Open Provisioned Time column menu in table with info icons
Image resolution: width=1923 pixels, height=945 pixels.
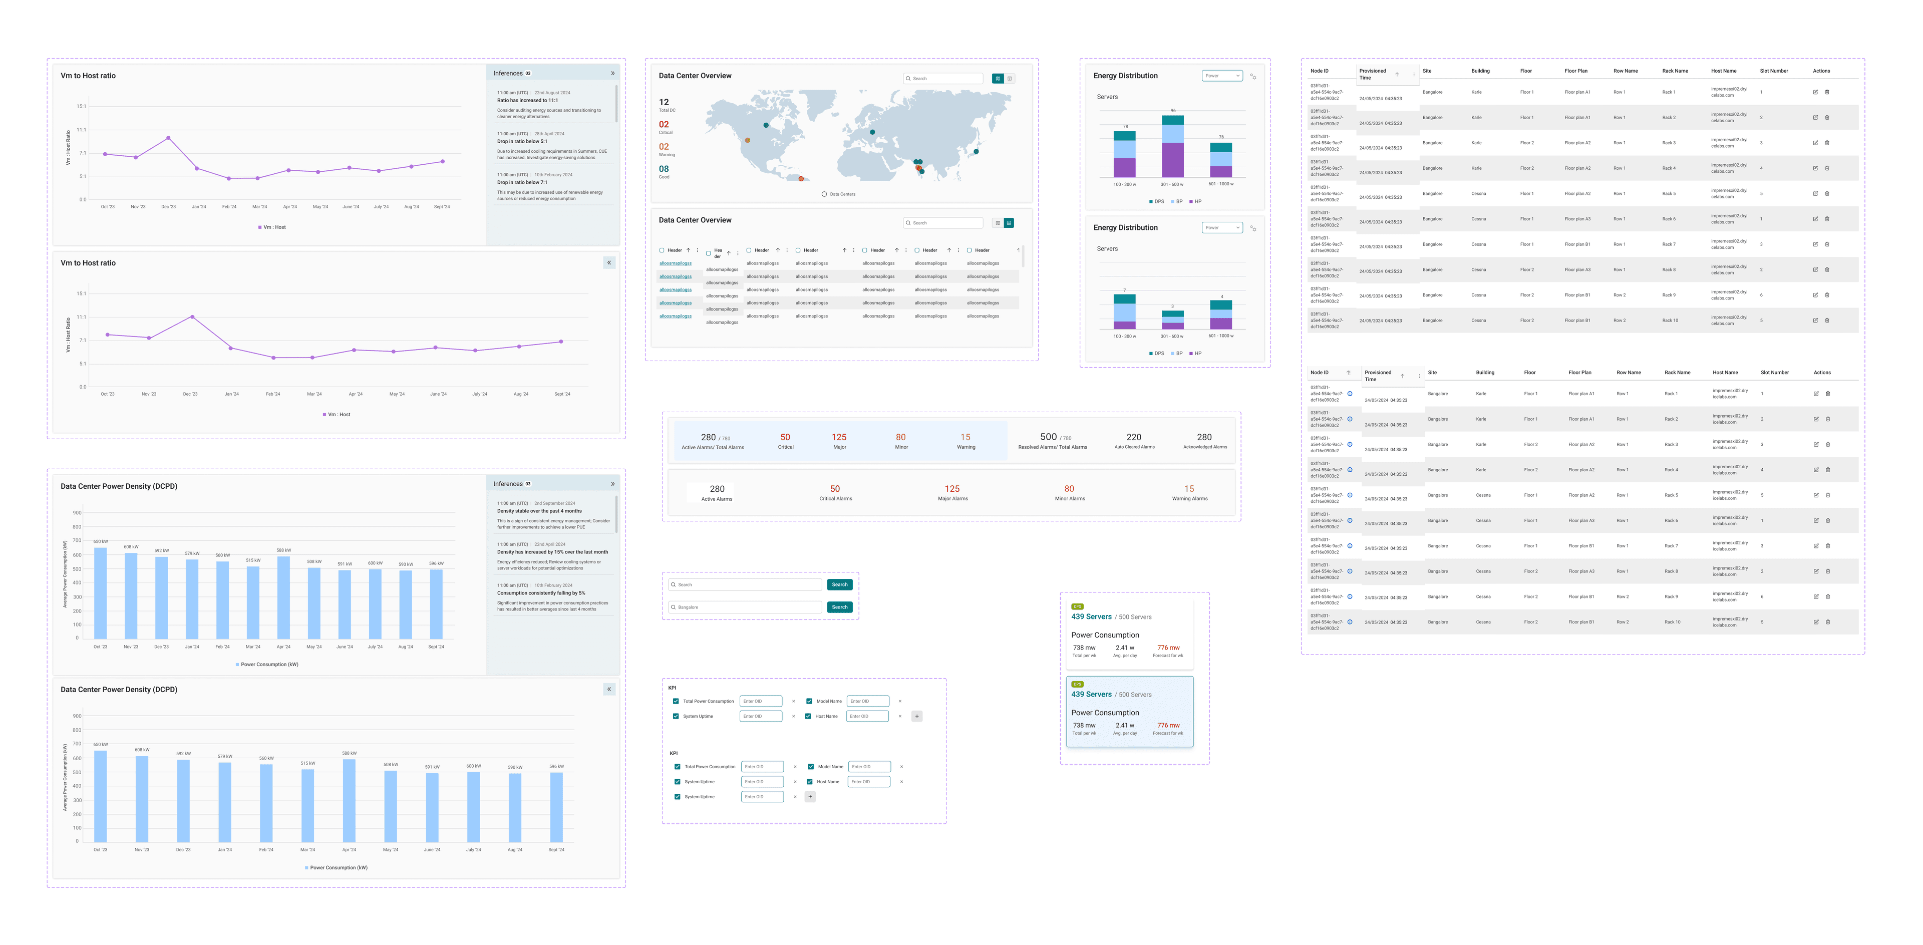(1419, 376)
